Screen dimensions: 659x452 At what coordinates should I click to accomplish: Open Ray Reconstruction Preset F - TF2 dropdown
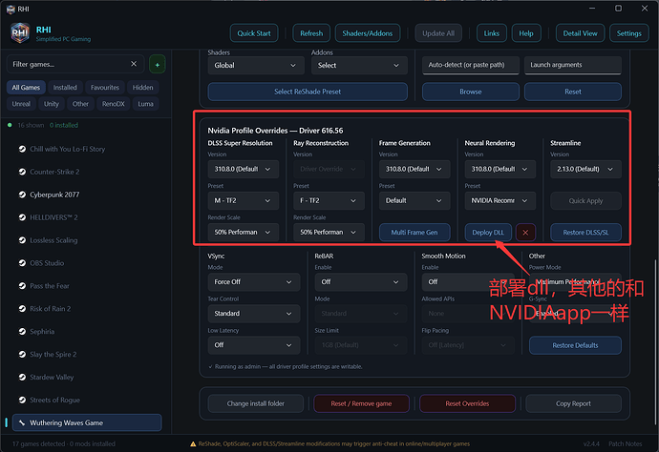pyautogui.click(x=329, y=200)
